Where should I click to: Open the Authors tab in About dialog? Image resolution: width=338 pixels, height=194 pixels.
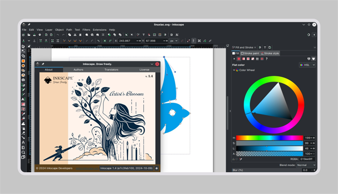click(78, 70)
